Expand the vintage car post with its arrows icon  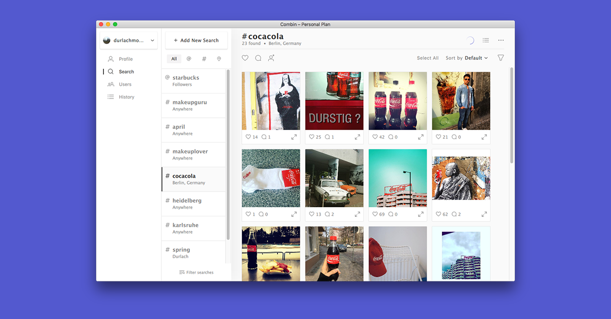(357, 214)
